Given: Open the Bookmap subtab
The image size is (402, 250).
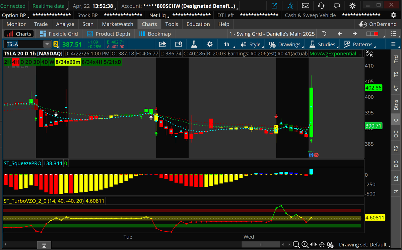Looking at the screenshot, I should pos(155,34).
